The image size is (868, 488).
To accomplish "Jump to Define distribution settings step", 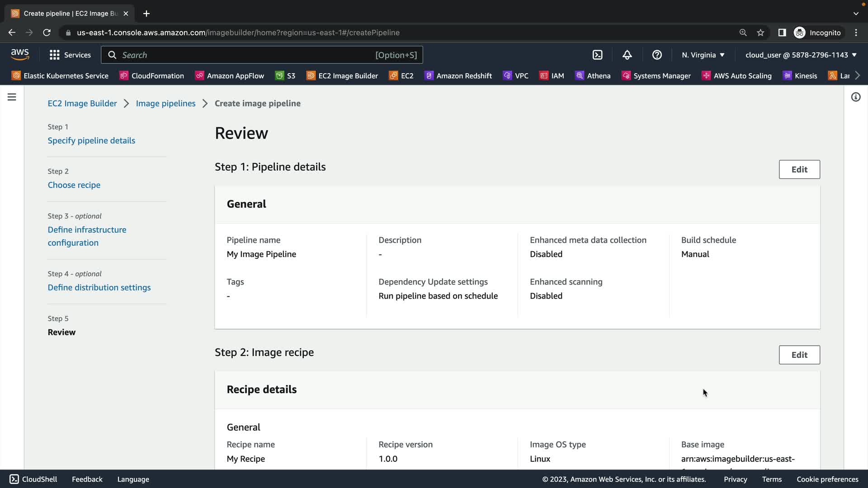I will [99, 287].
